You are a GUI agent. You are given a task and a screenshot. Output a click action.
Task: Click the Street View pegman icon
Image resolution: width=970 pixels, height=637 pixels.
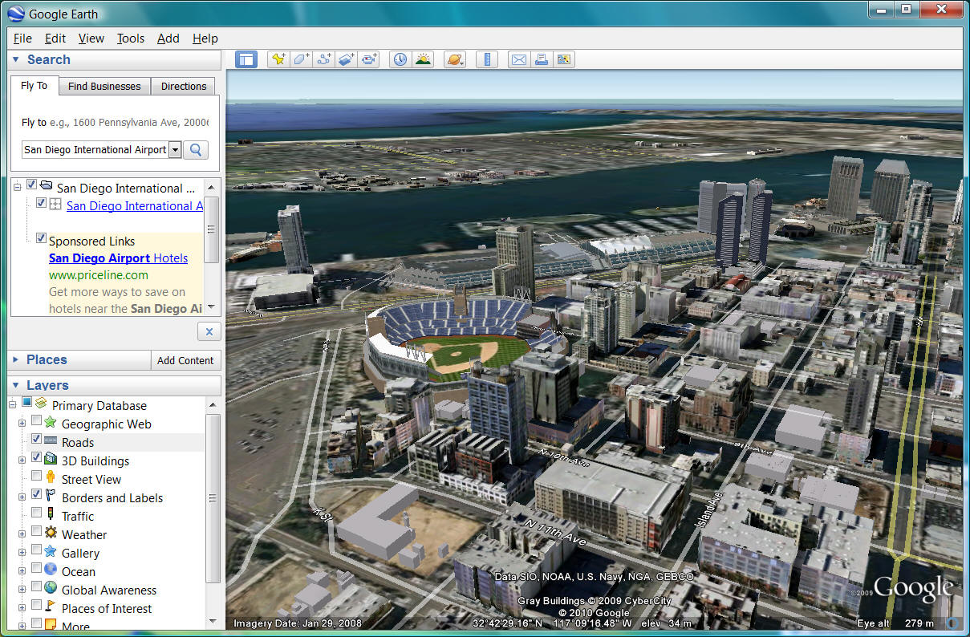pyautogui.click(x=51, y=478)
